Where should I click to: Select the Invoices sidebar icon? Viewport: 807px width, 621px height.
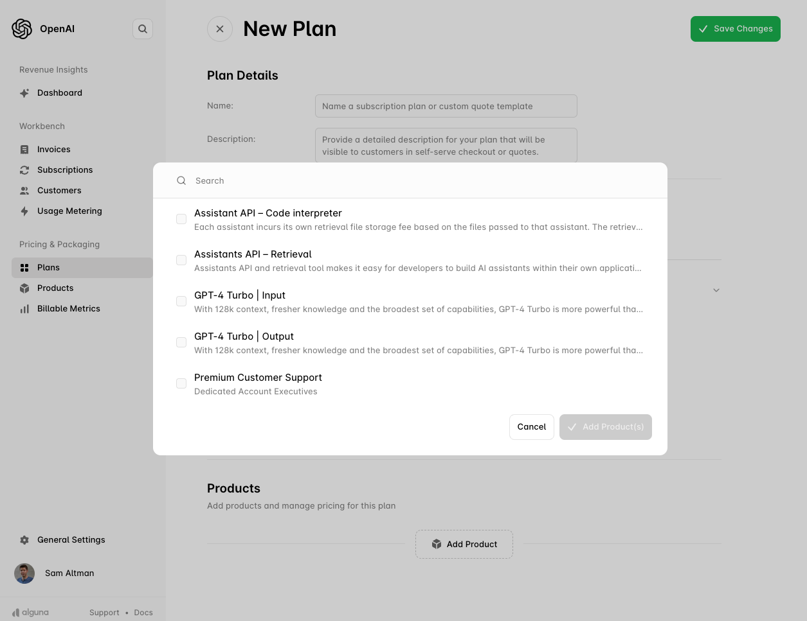(24, 149)
